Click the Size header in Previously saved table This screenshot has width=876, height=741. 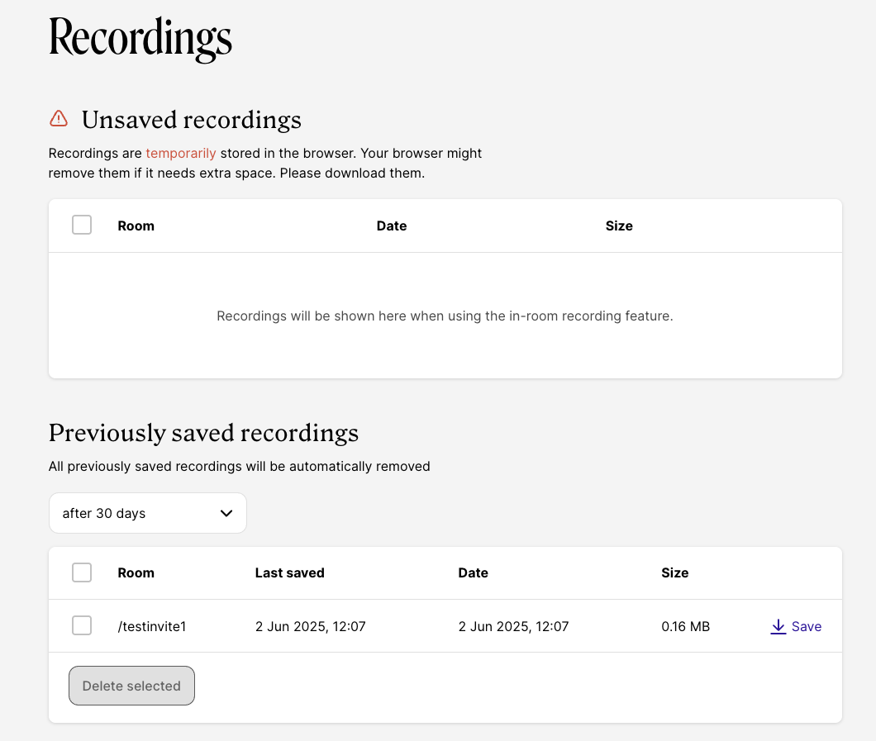coord(674,572)
